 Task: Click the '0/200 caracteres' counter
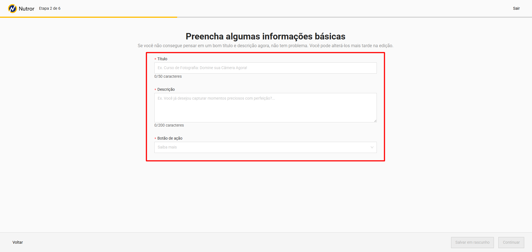point(169,125)
